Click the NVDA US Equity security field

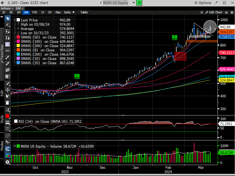point(116,3)
